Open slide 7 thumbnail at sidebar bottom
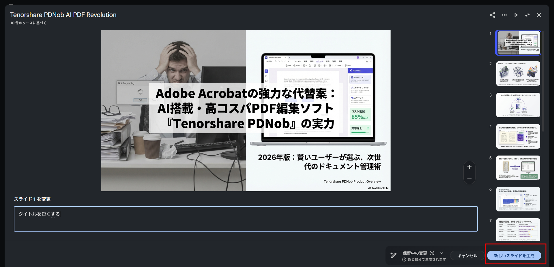Viewport: 554px width, 267px height. [518, 230]
